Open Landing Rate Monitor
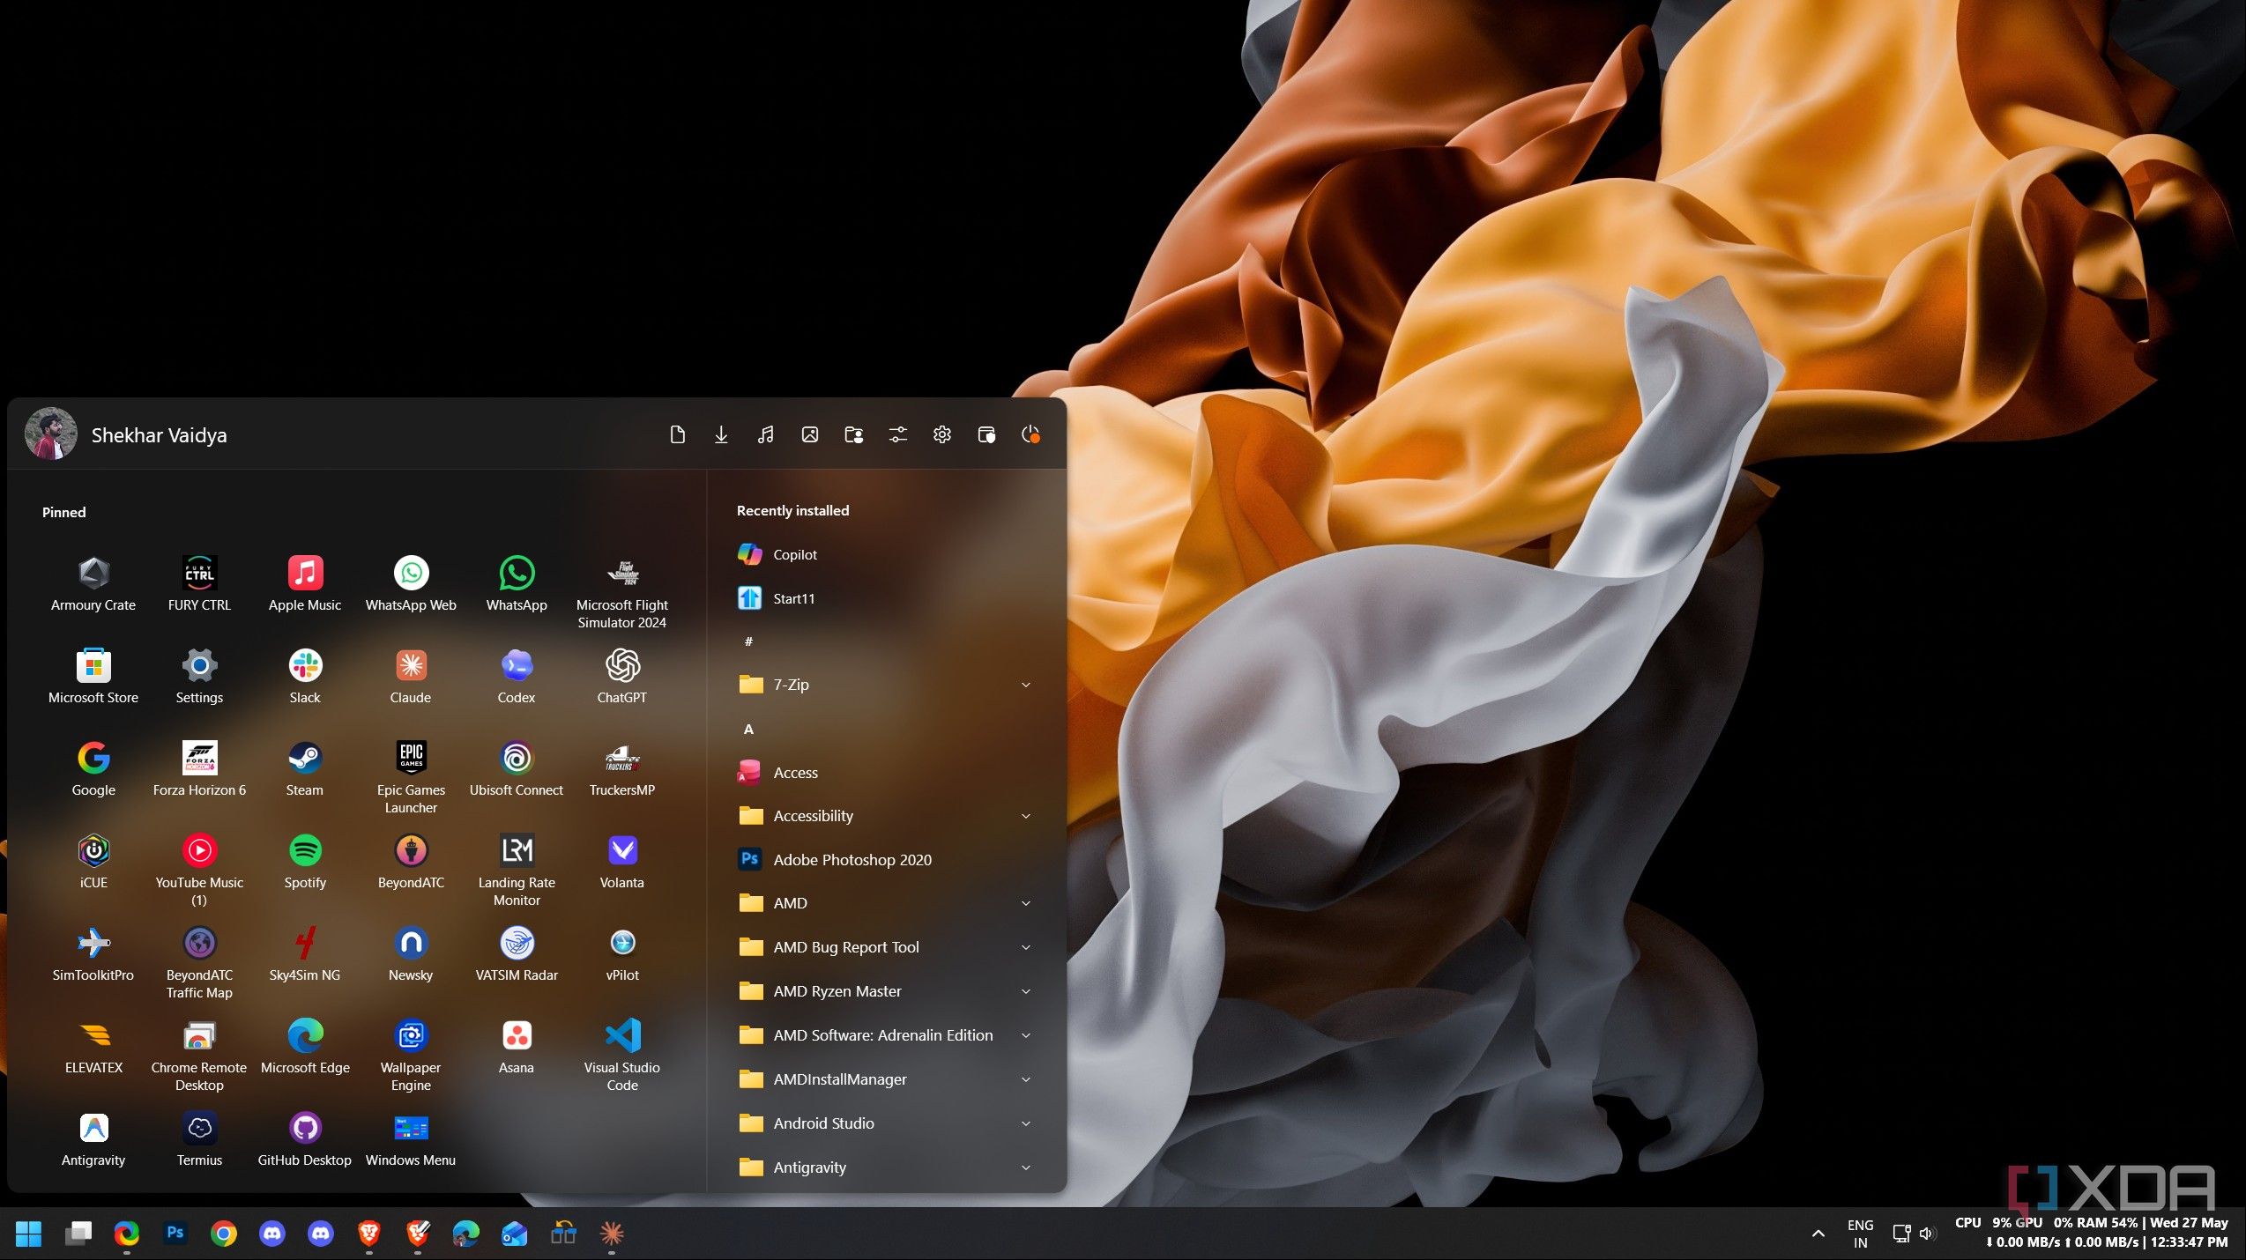 517,870
